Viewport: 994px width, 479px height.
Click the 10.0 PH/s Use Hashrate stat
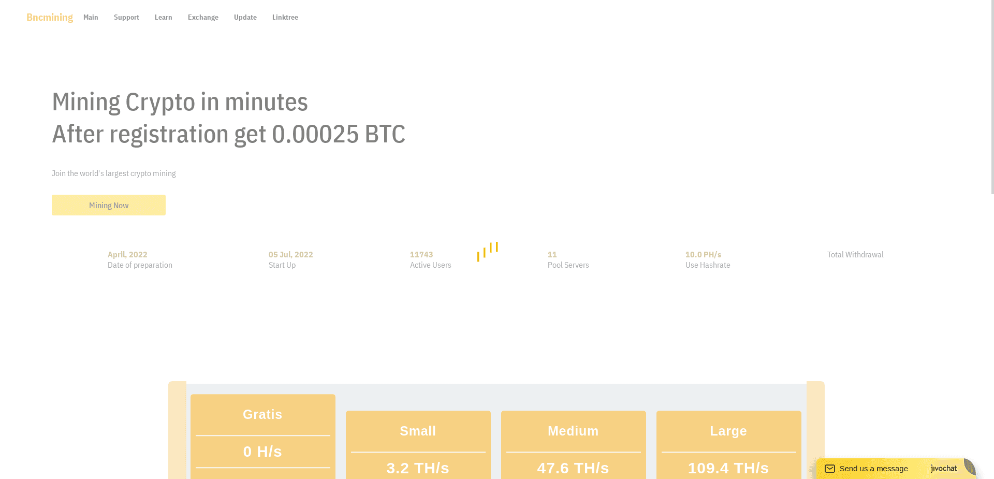point(707,259)
